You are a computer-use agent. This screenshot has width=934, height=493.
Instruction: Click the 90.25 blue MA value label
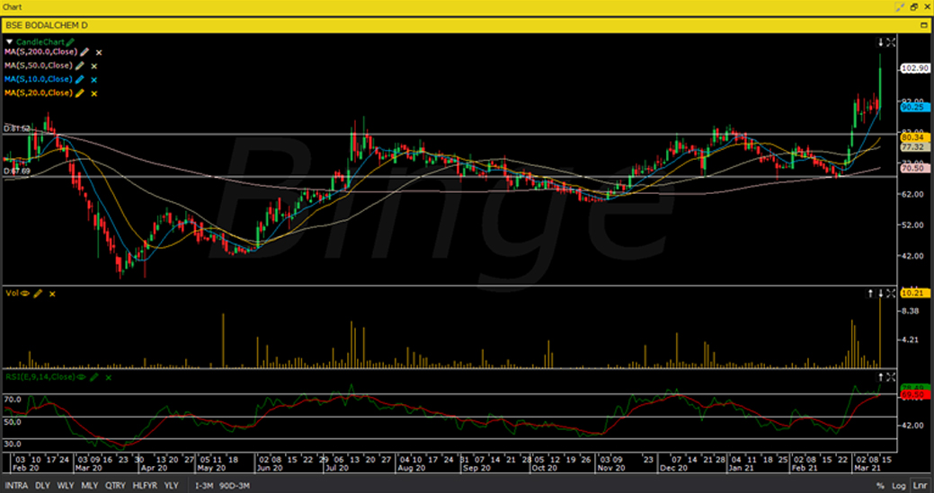[x=913, y=108]
